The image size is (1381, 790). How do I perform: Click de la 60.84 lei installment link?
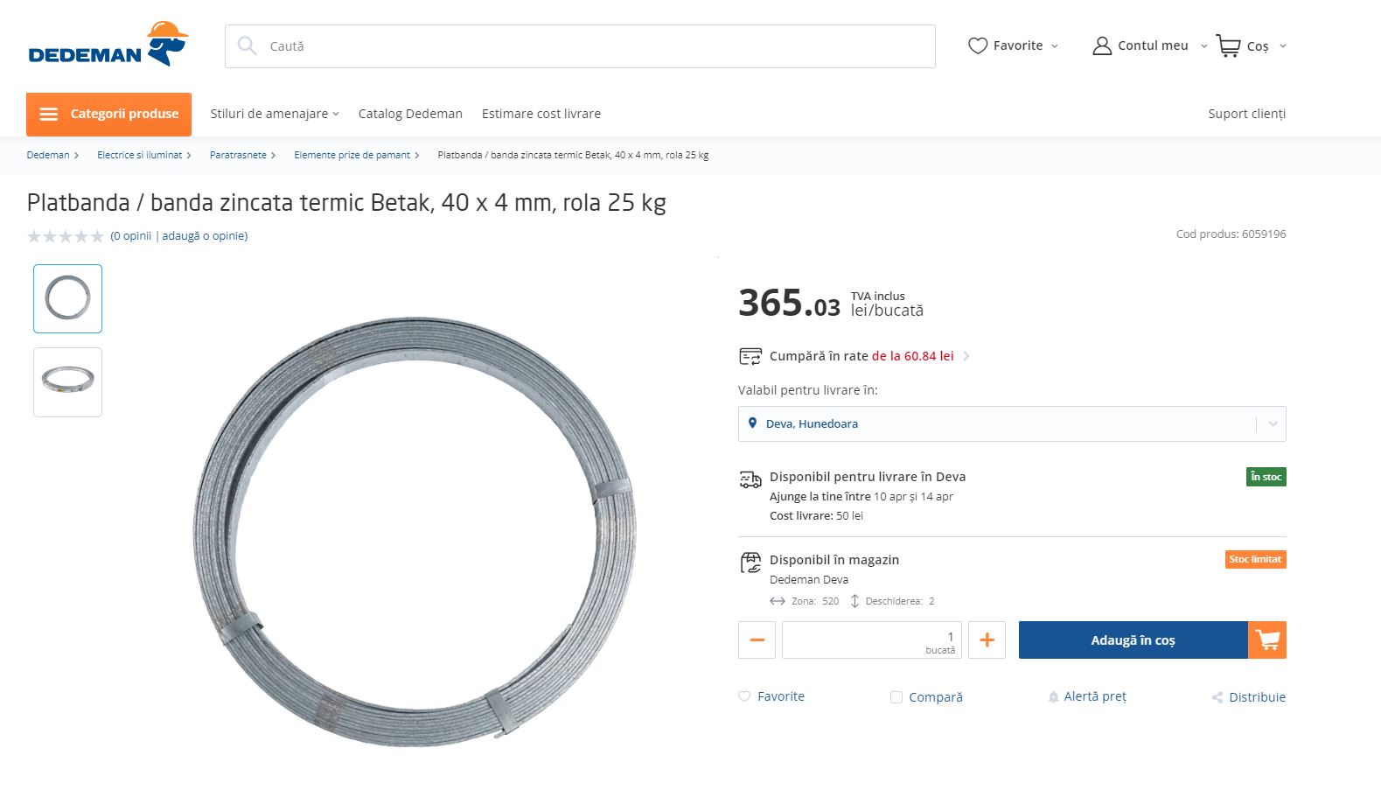[913, 356]
